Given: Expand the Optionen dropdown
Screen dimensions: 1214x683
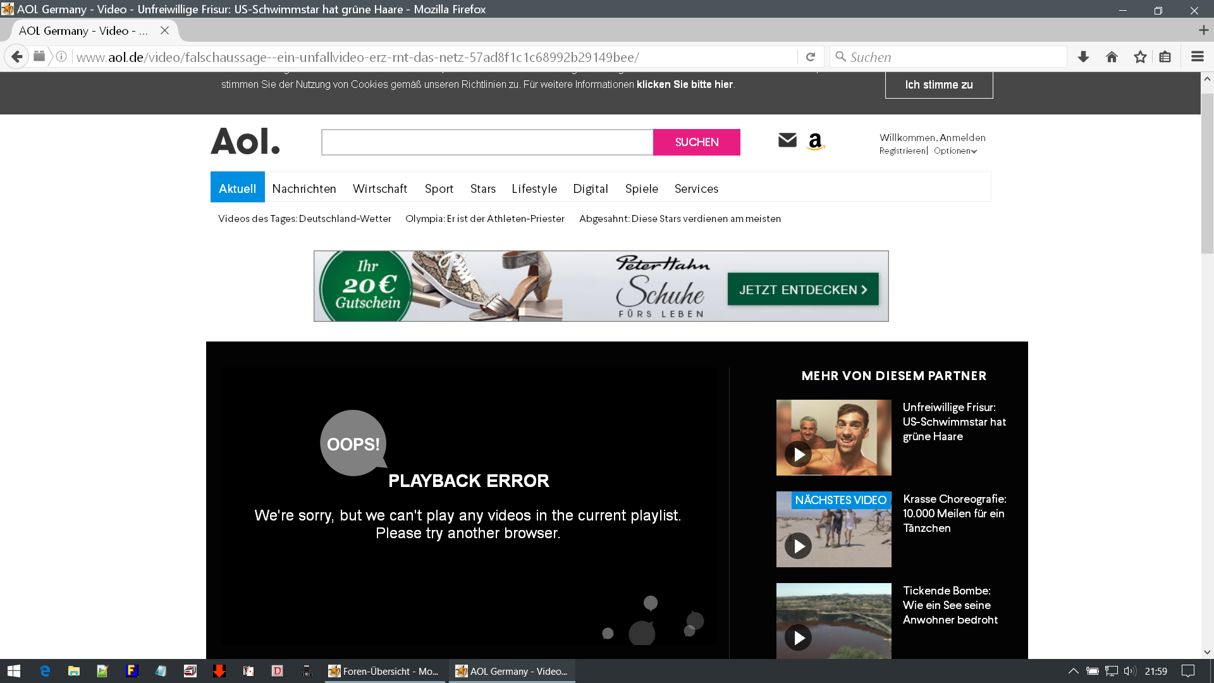Looking at the screenshot, I should 955,151.
